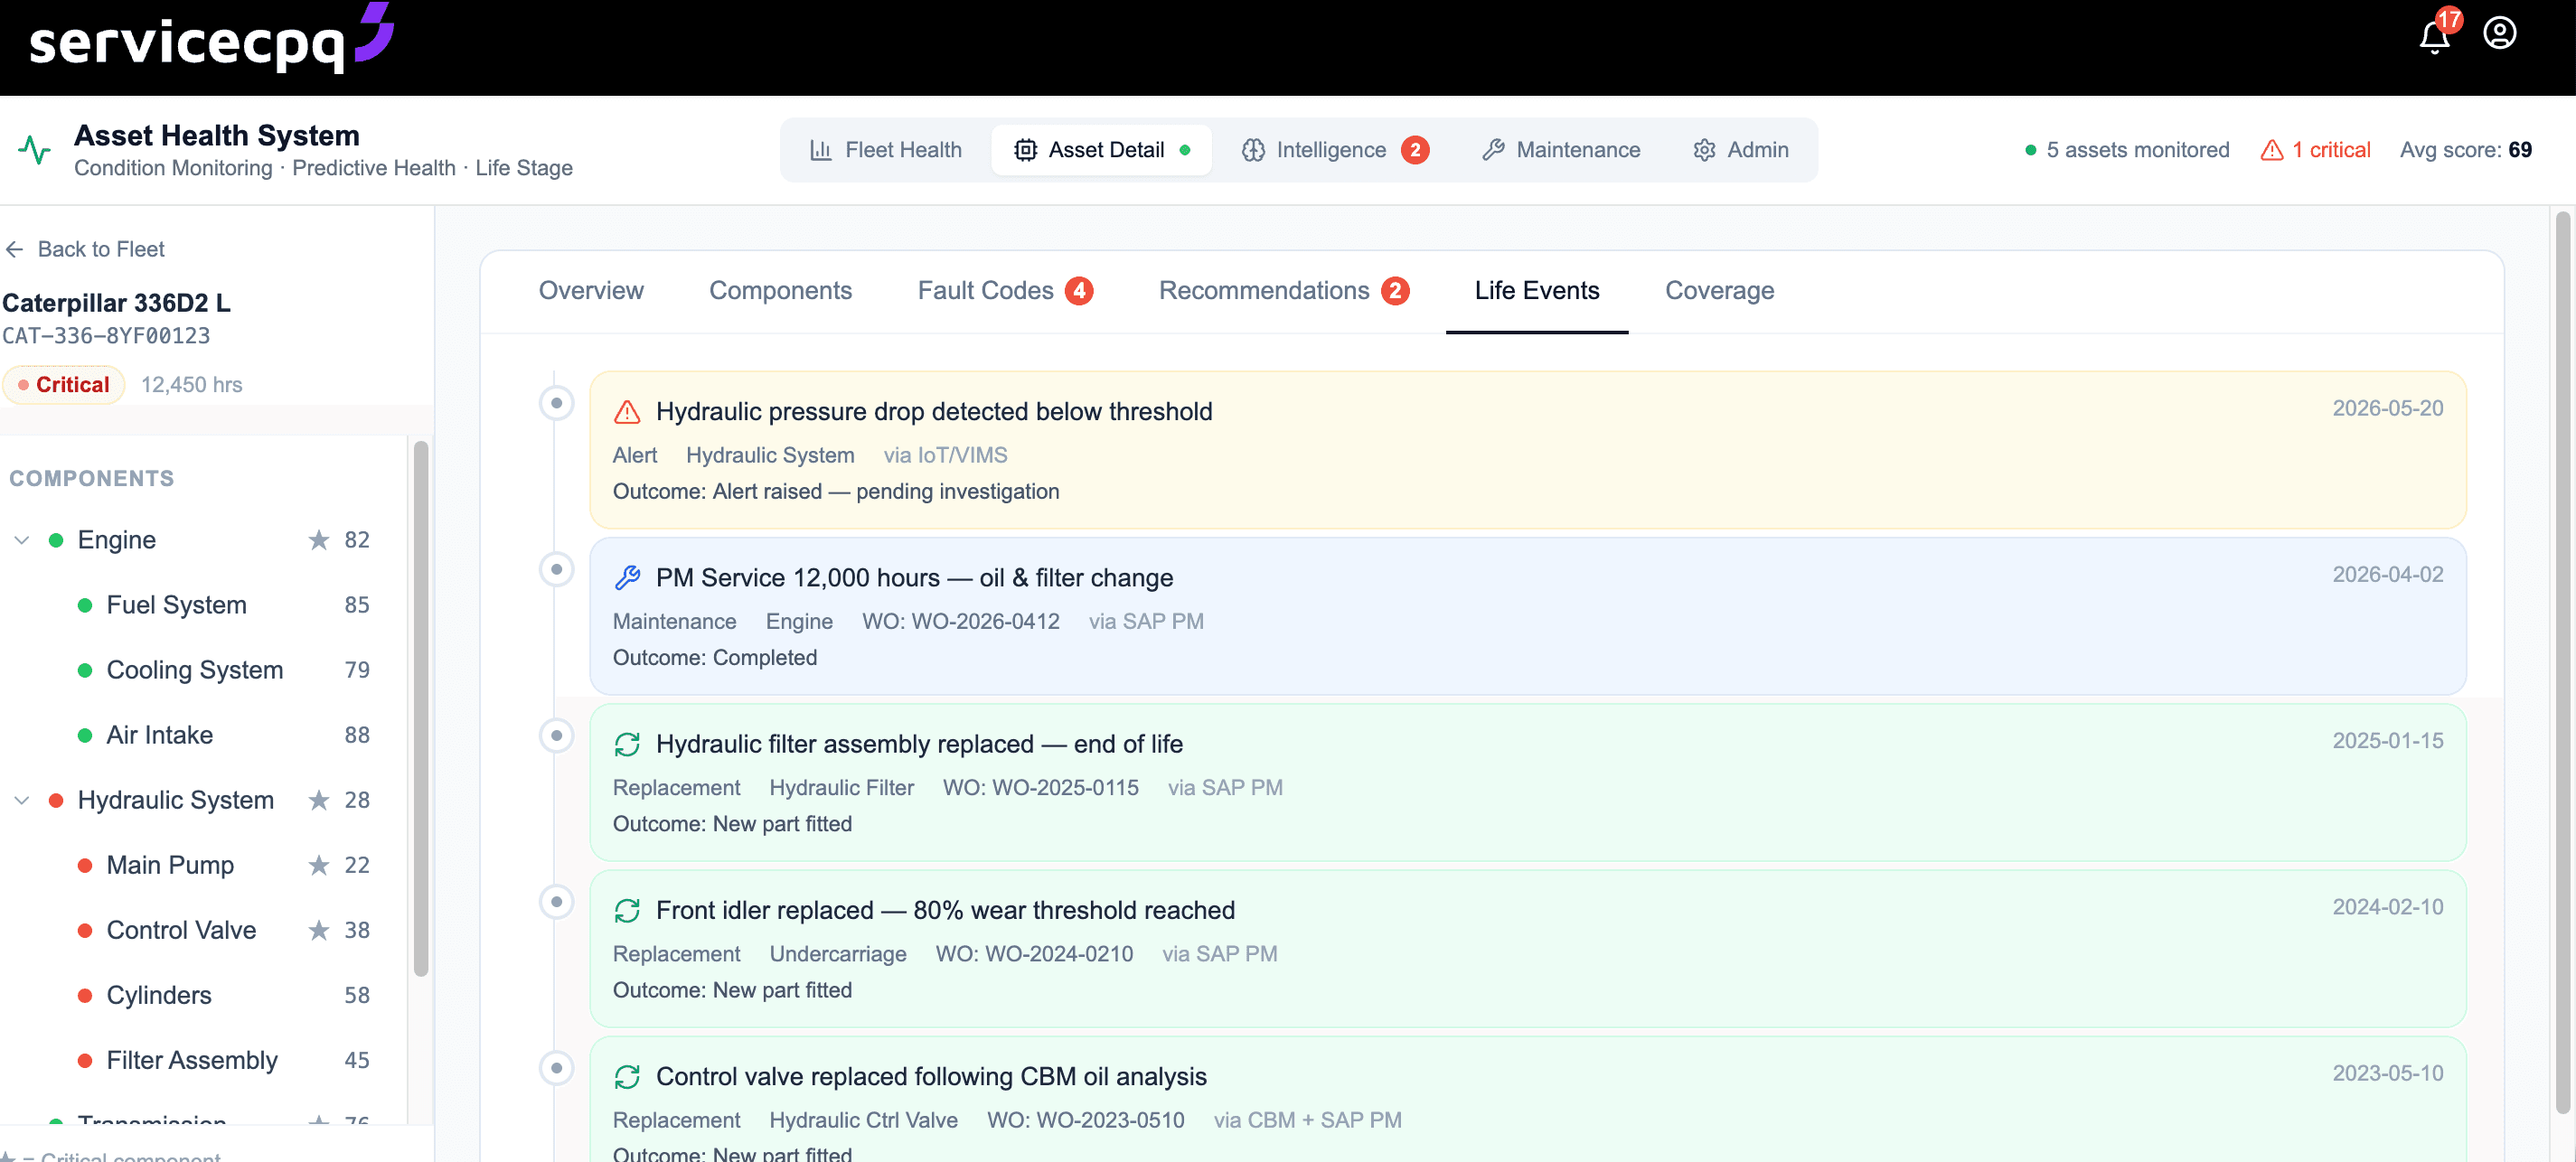Screen dimensions: 2576x1162
Task: Collapse the Engine component group
Action: coord(21,540)
